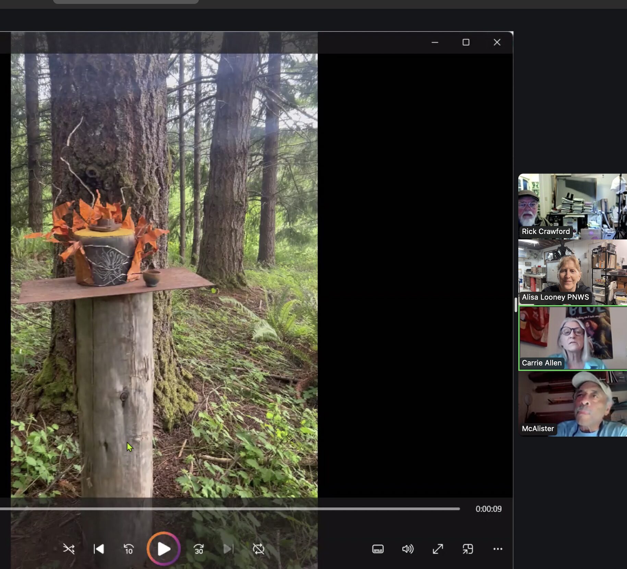Viewport: 627px width, 569px height.
Task: Open more options menu
Action: [x=498, y=549]
